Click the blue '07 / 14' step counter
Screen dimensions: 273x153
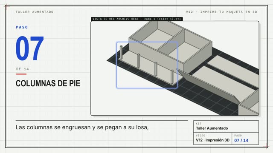241,140
